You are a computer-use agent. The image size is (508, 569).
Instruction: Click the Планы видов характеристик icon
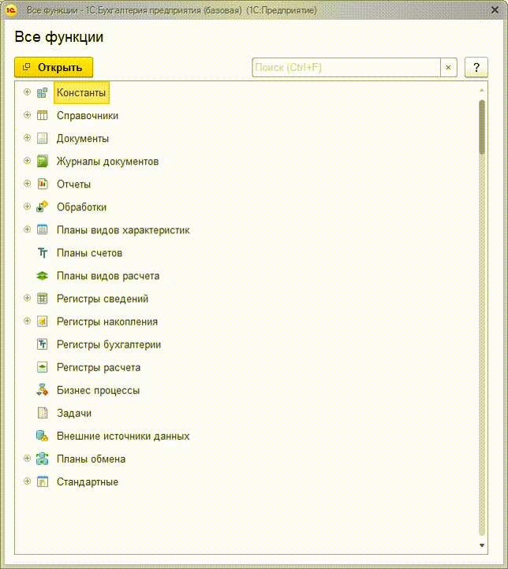pyautogui.click(x=42, y=230)
